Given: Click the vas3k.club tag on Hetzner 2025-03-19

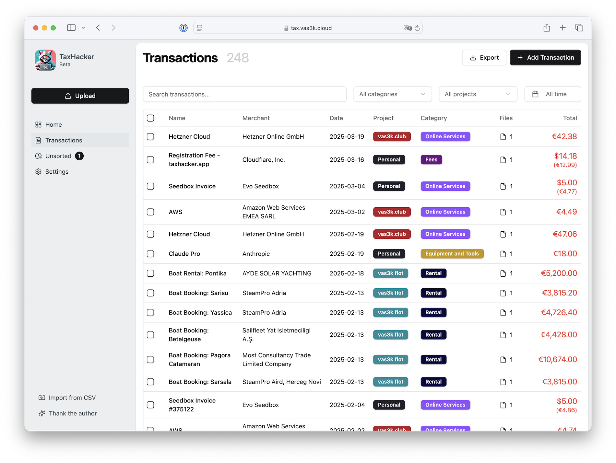Looking at the screenshot, I should point(392,137).
